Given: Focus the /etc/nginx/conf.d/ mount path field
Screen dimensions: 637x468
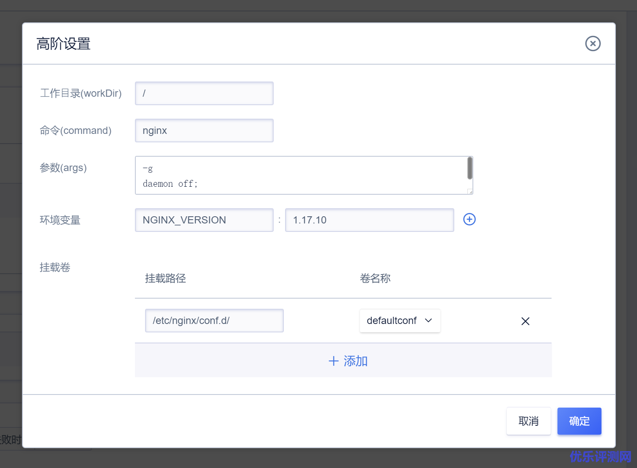Looking at the screenshot, I should click(214, 321).
